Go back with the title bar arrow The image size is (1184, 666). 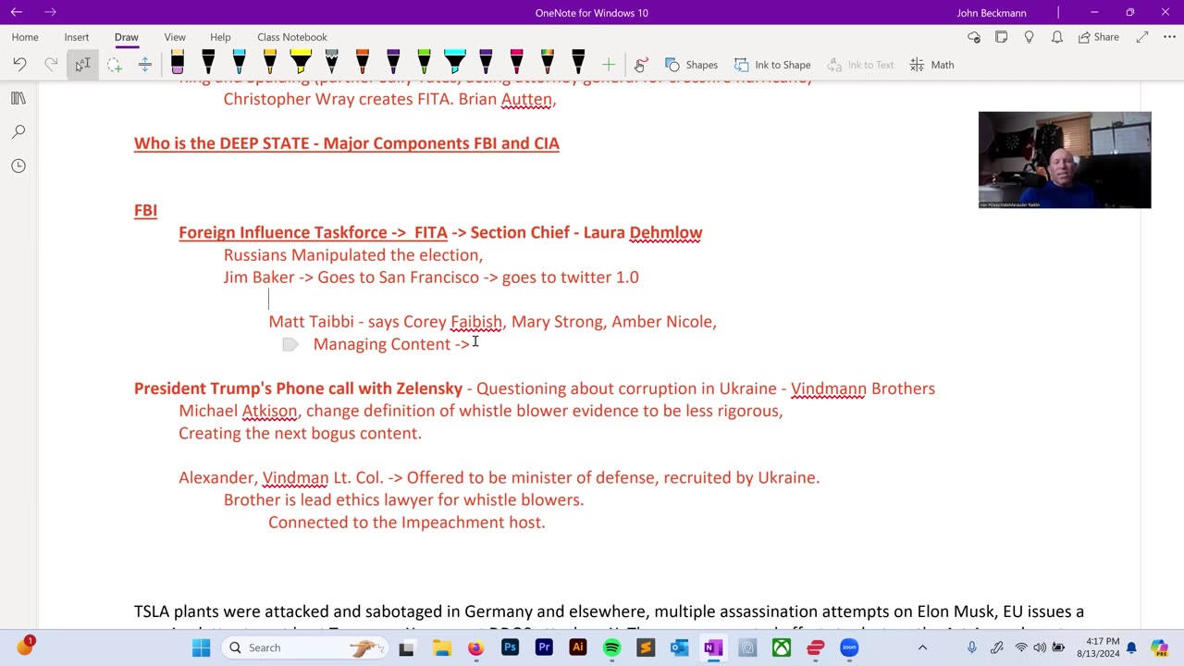[17, 12]
